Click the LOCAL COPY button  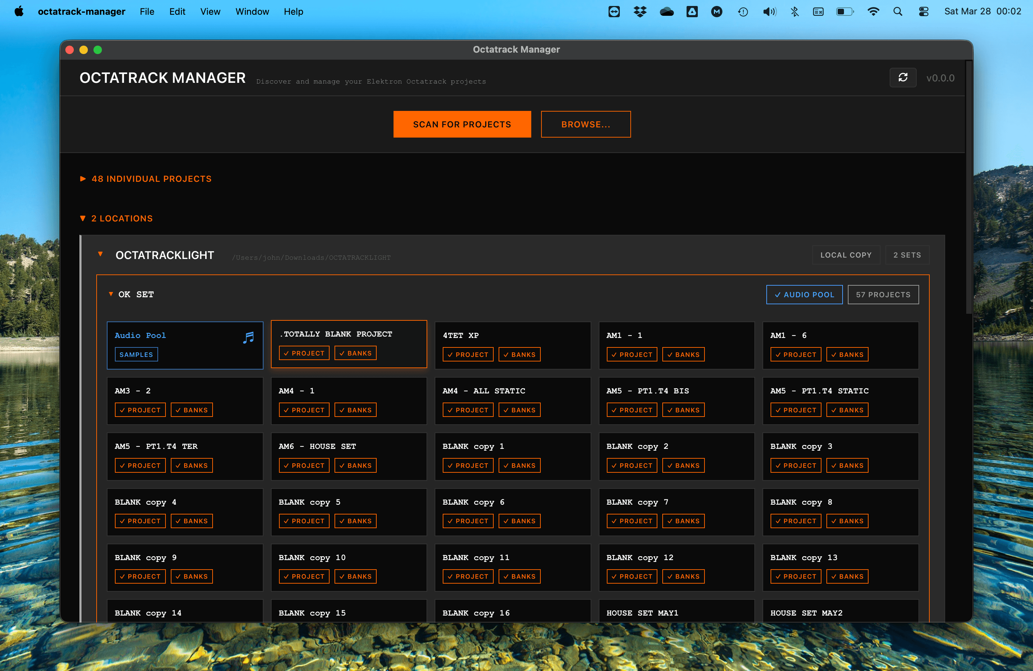click(845, 255)
